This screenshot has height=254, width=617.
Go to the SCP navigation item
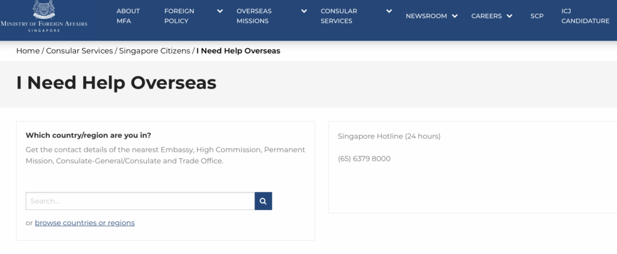point(537,16)
